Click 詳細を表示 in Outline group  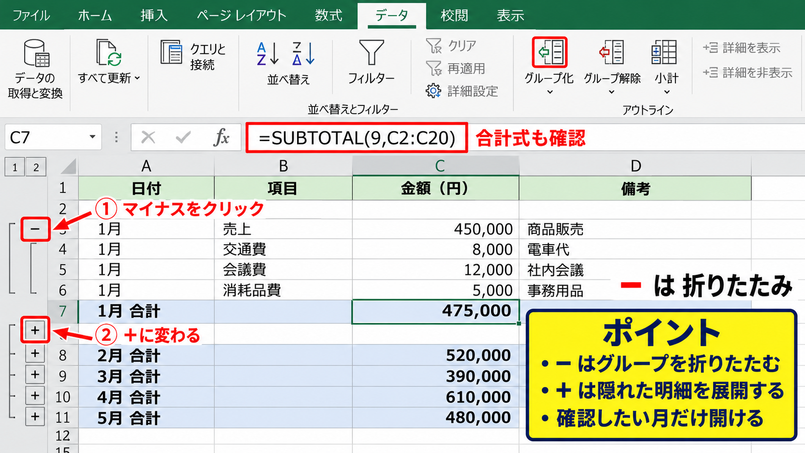741,48
